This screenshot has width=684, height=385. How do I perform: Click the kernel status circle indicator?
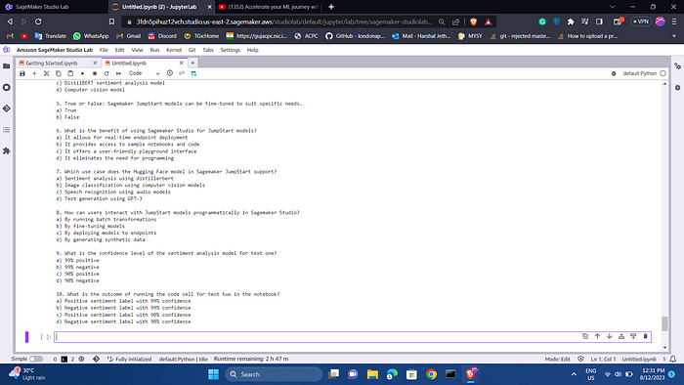coord(663,73)
